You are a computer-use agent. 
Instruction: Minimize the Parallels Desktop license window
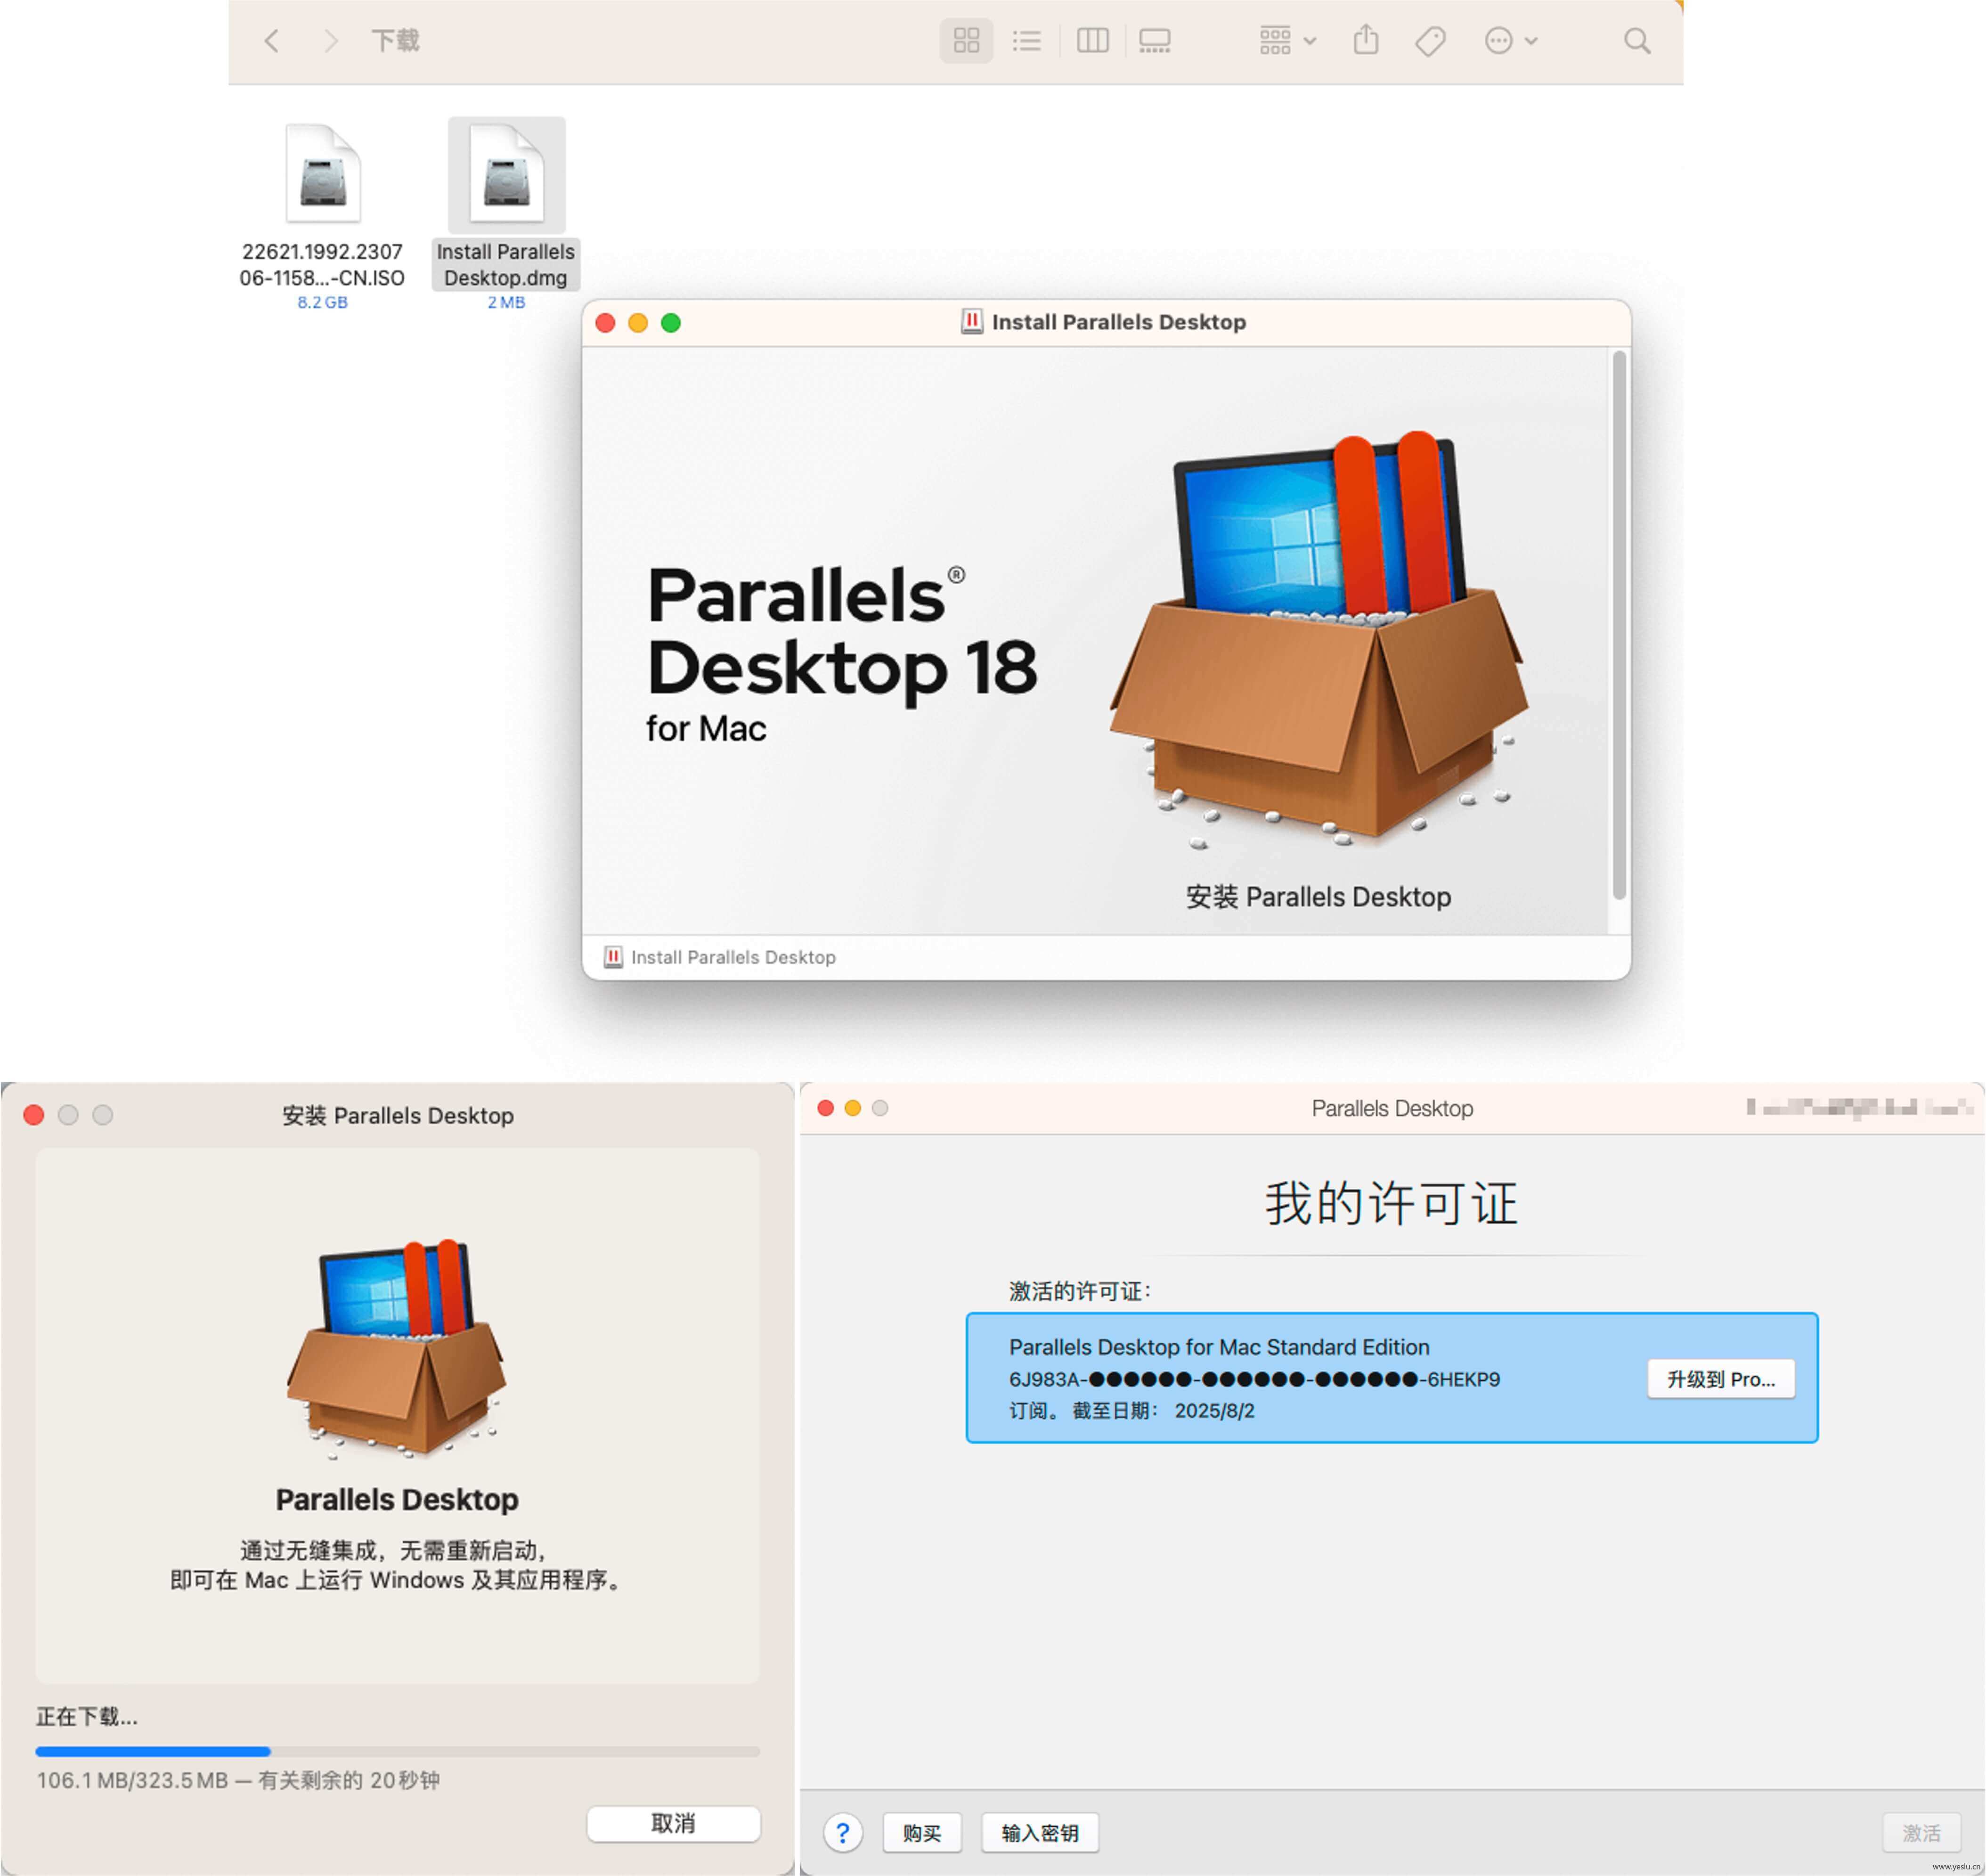853,1108
